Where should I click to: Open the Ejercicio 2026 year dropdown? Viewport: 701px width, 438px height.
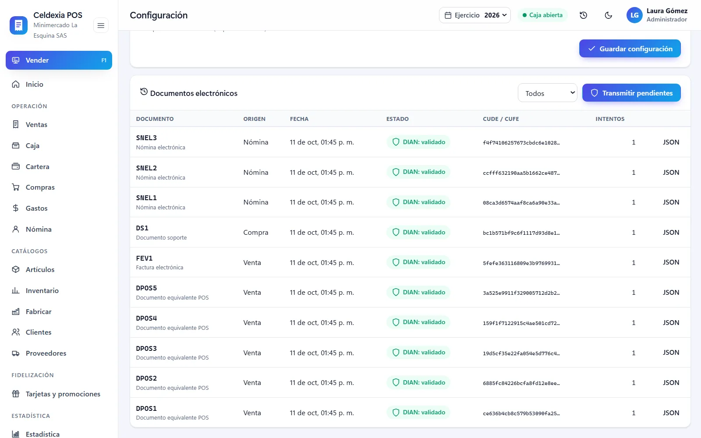point(475,15)
